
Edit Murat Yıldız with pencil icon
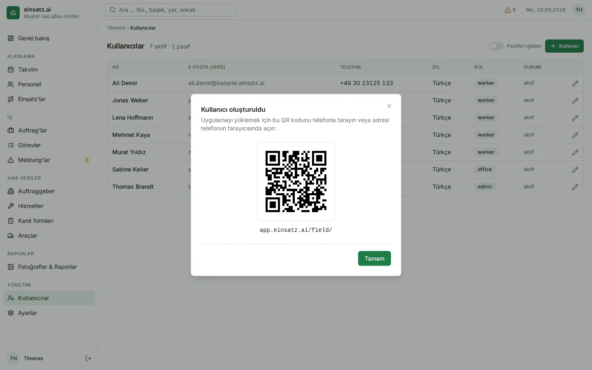click(575, 153)
